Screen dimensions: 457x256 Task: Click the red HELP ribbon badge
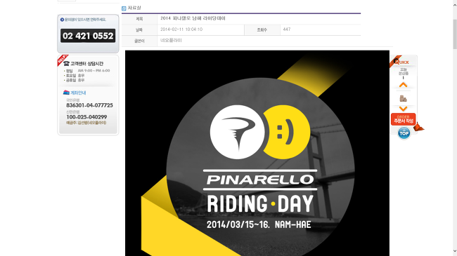[62, 60]
